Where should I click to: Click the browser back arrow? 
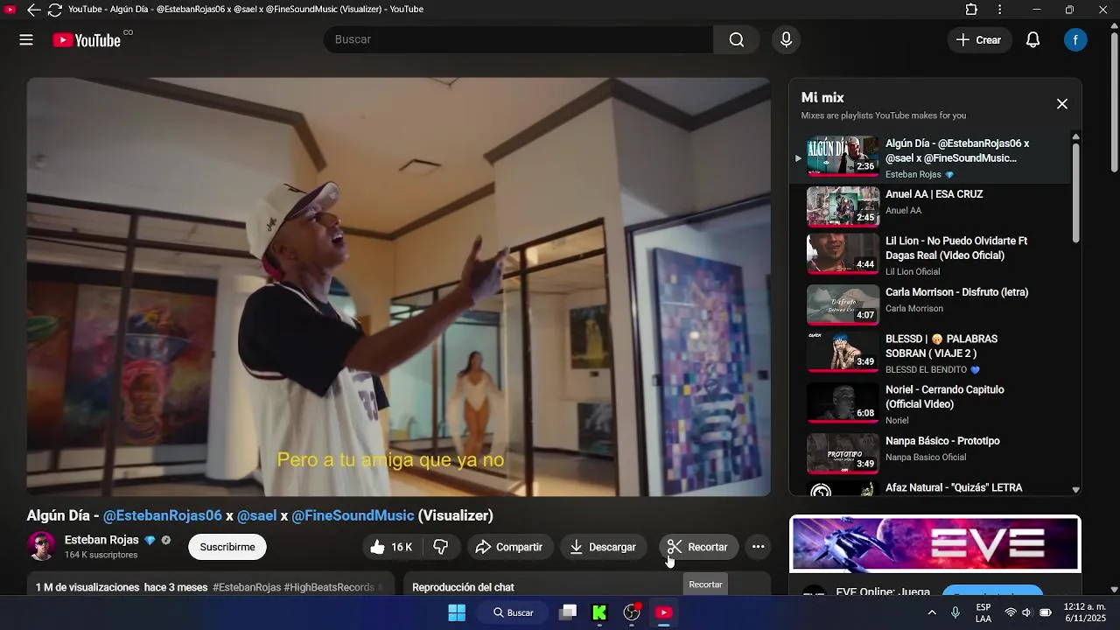coord(33,10)
